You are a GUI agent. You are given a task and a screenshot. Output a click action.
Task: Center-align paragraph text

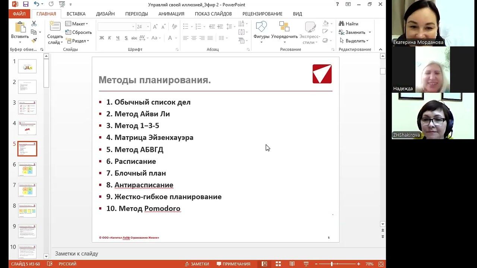(x=194, y=38)
